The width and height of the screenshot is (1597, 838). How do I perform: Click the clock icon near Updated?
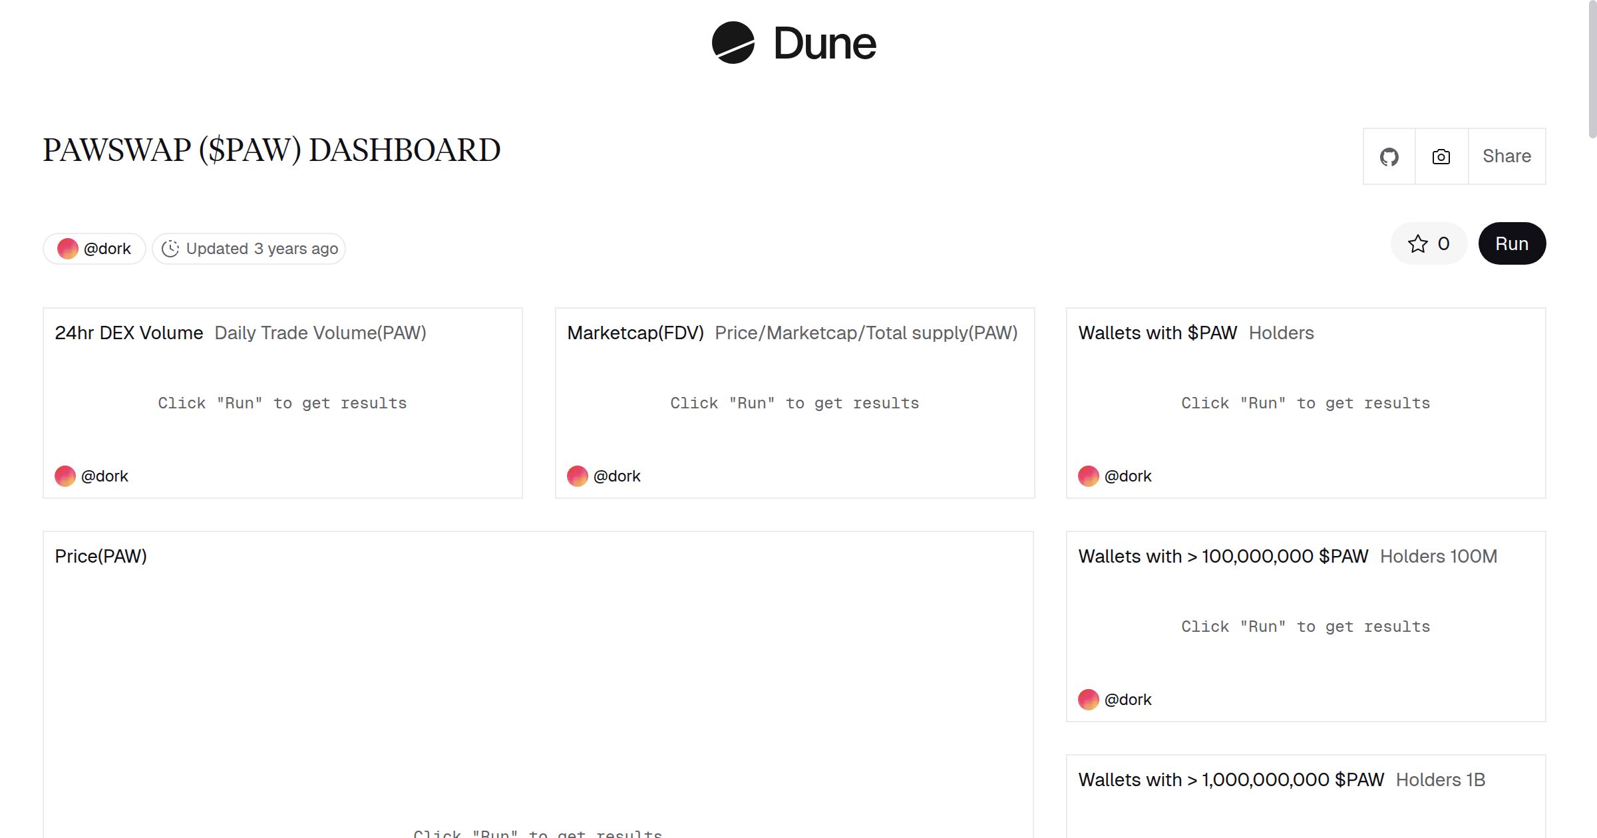pos(170,249)
